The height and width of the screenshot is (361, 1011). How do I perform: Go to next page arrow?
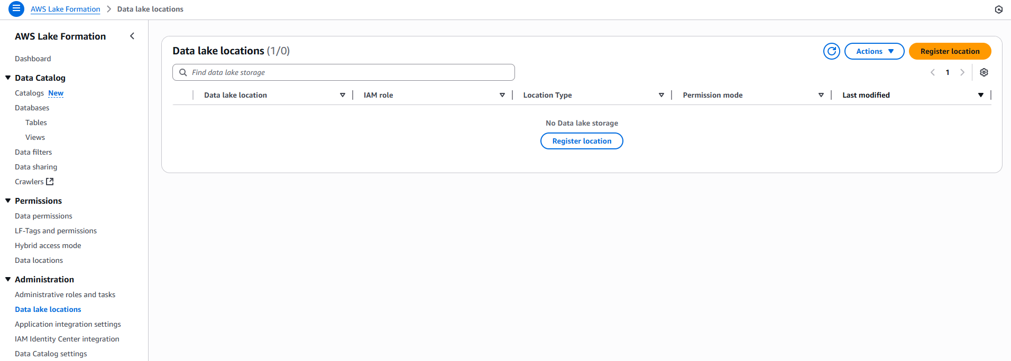[962, 72]
